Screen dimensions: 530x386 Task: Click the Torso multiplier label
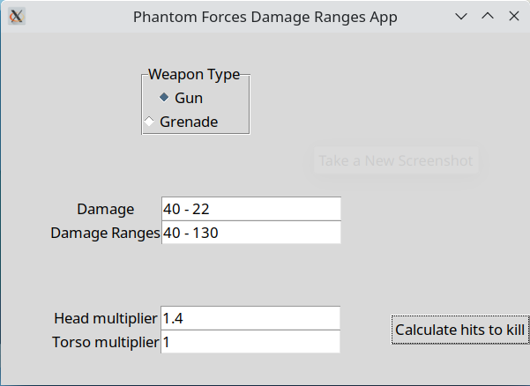pyautogui.click(x=106, y=342)
